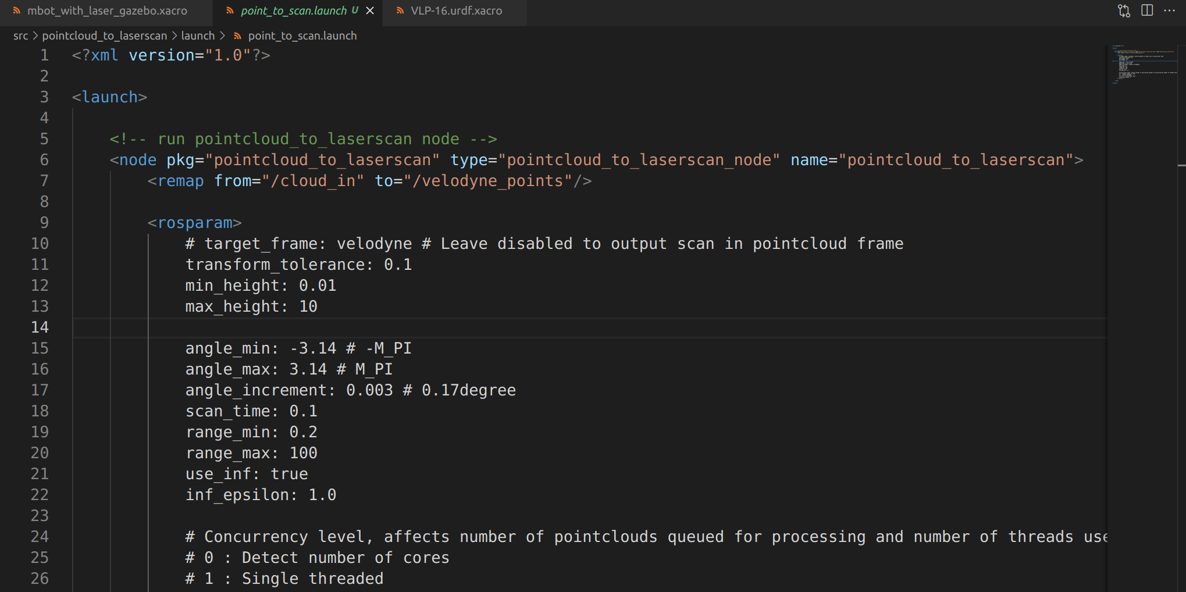Viewport: 1186px width, 592px height.
Task: Close the point_to_scan.launch tab
Action: coord(370,11)
